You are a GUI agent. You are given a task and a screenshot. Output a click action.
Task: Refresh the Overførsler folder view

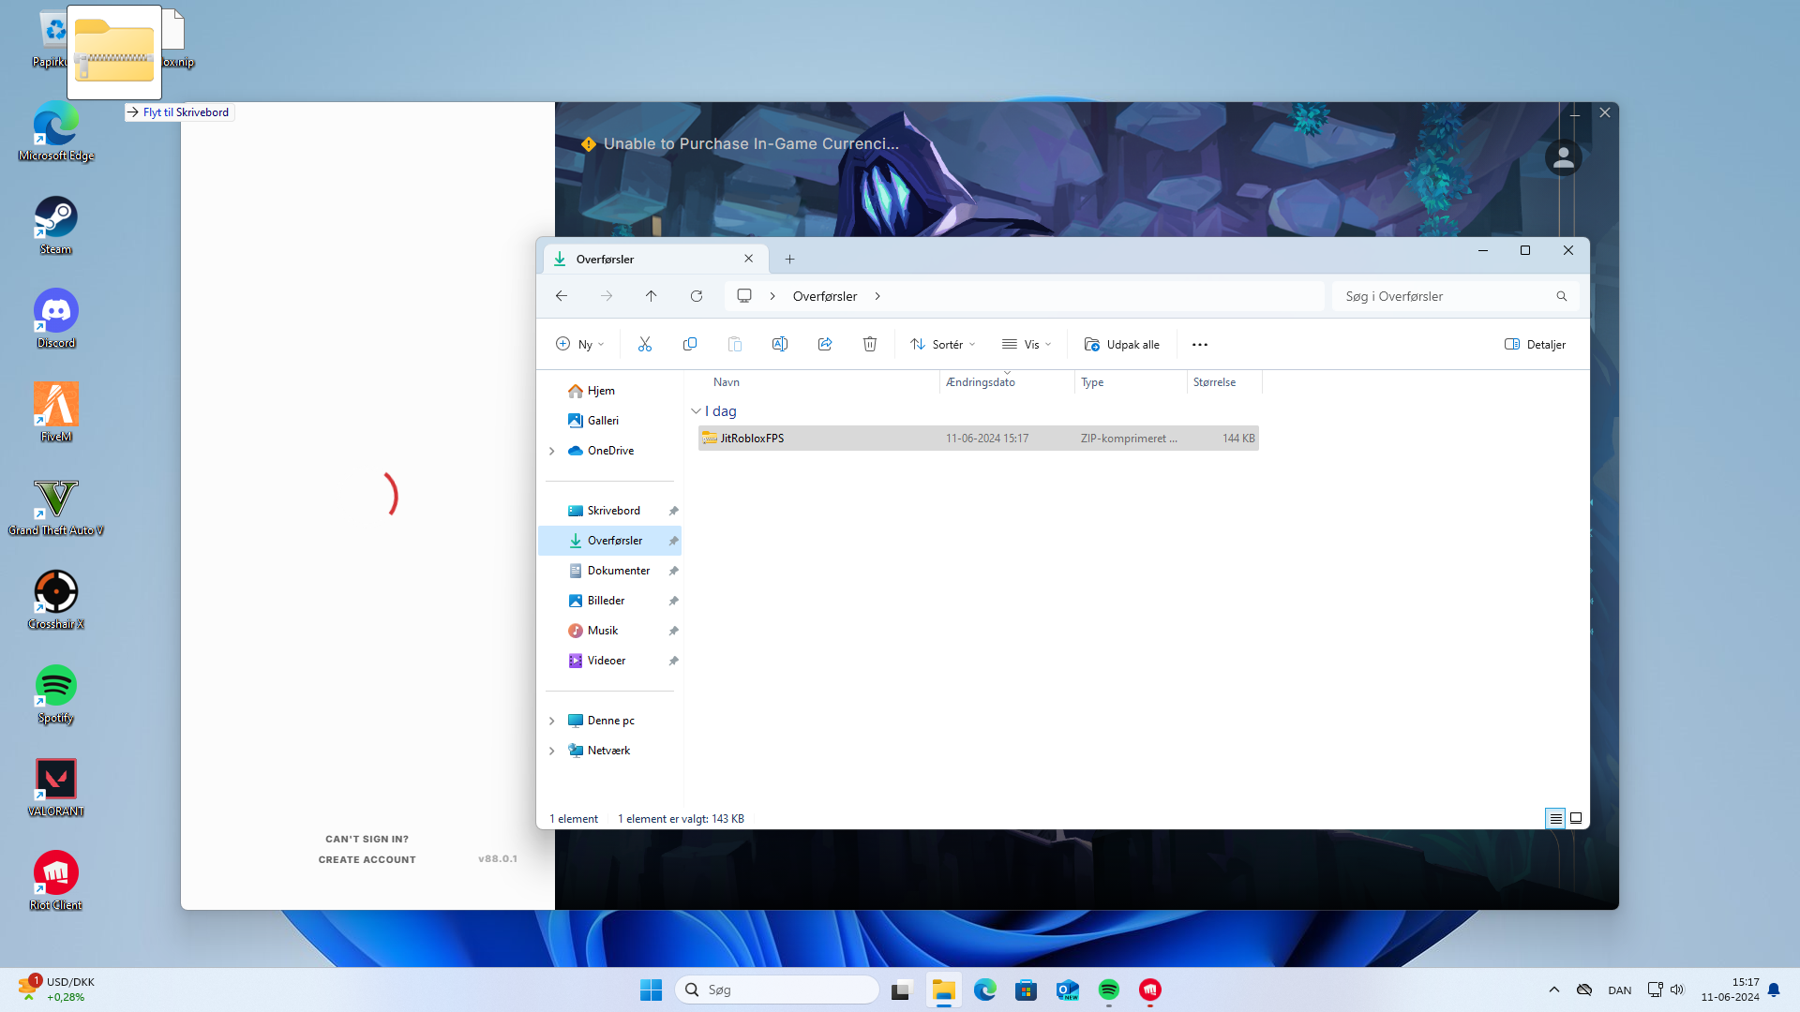pyautogui.click(x=697, y=296)
